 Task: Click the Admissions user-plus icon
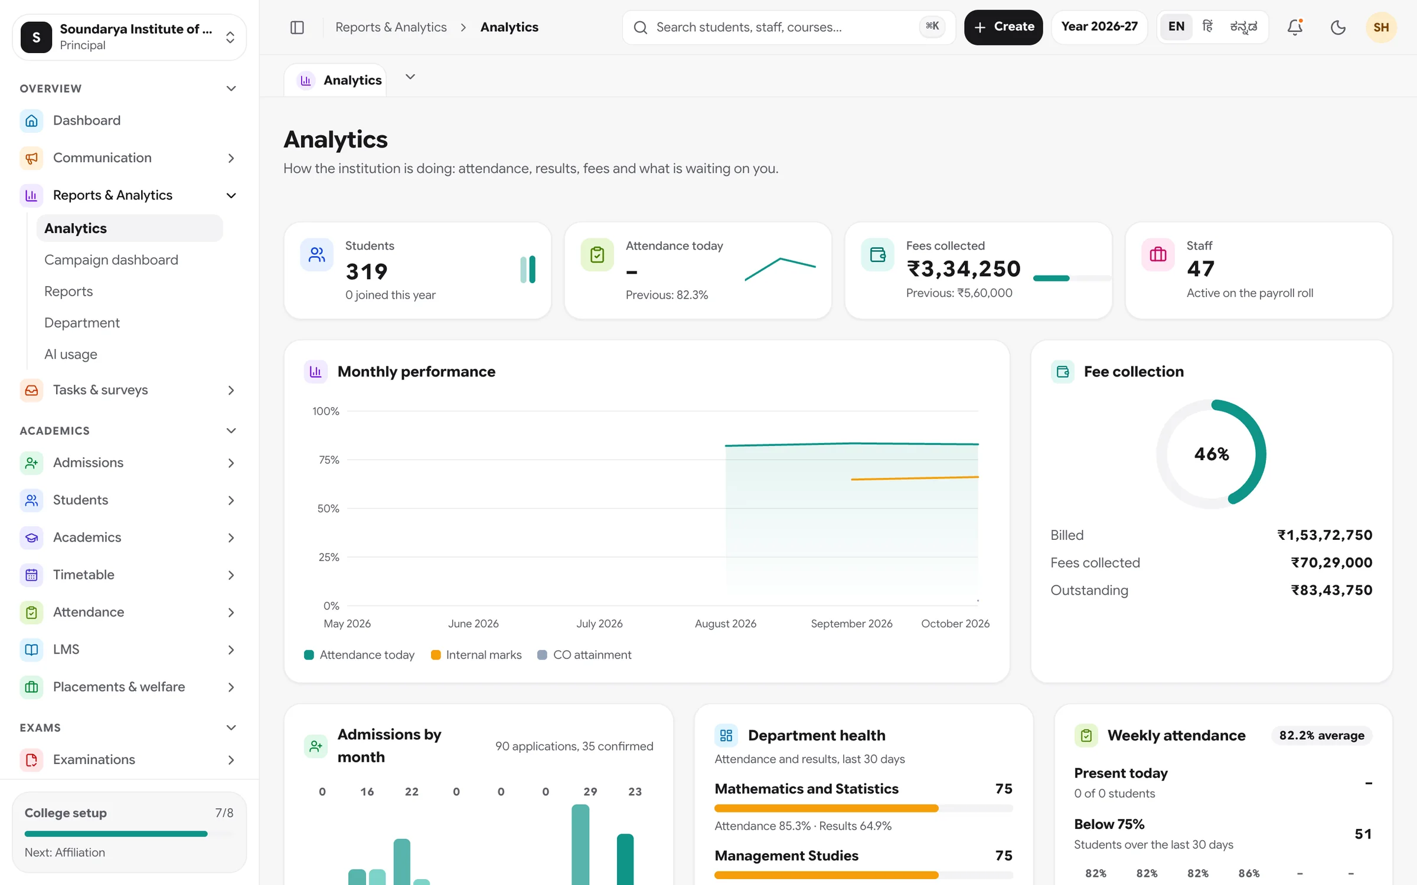click(31, 463)
